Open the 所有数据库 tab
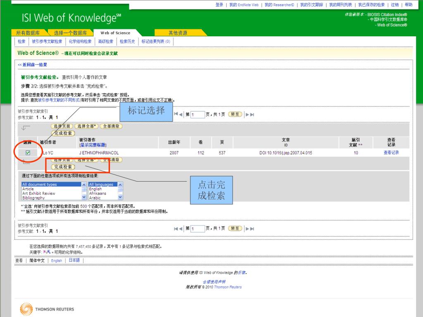 coord(28,33)
